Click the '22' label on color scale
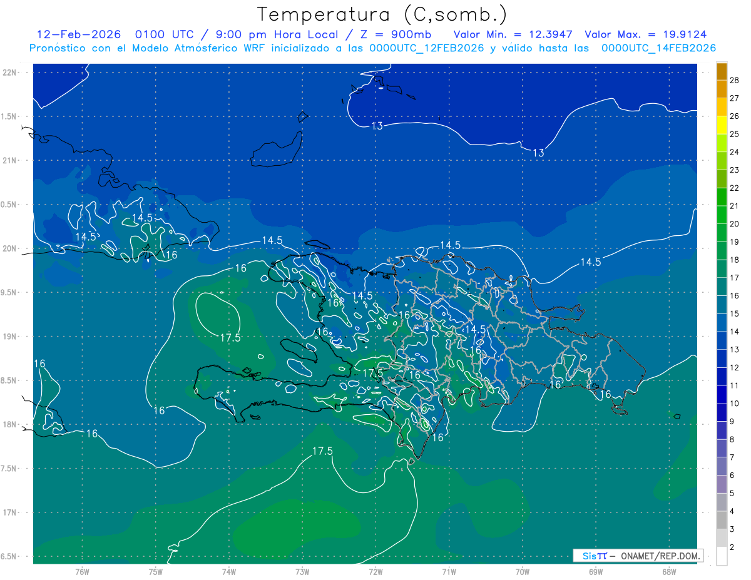 tap(735, 188)
